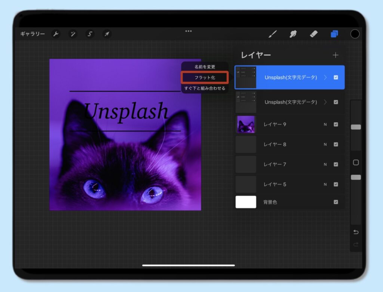Choose すぐ下と組み合わせる in the layer menu
Viewport: 383px width, 292px height.
[205, 88]
